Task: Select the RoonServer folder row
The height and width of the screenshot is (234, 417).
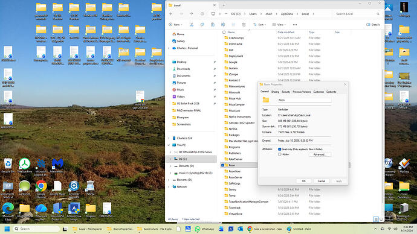Action: coord(236,177)
